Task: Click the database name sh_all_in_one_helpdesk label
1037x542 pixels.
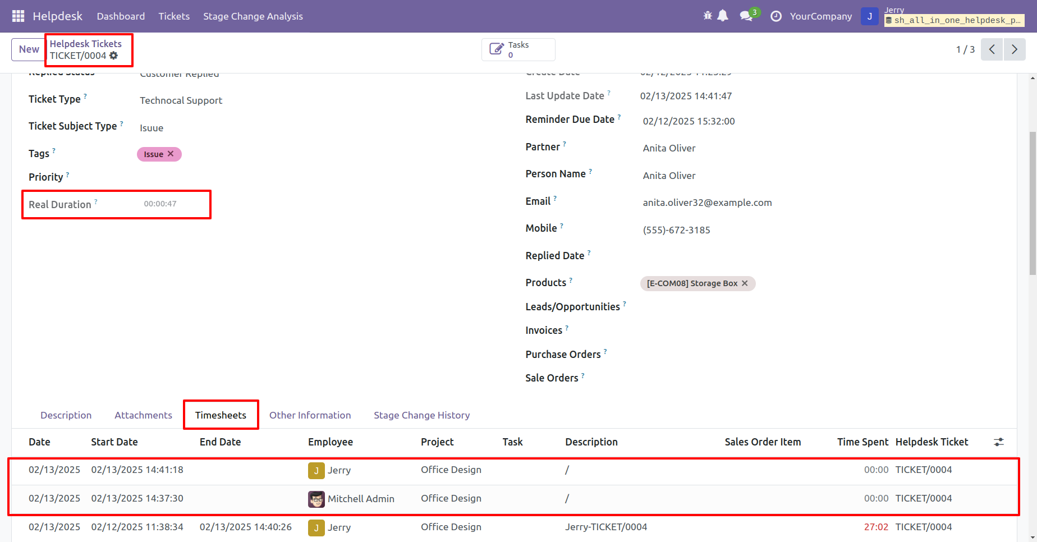Action: (954, 21)
